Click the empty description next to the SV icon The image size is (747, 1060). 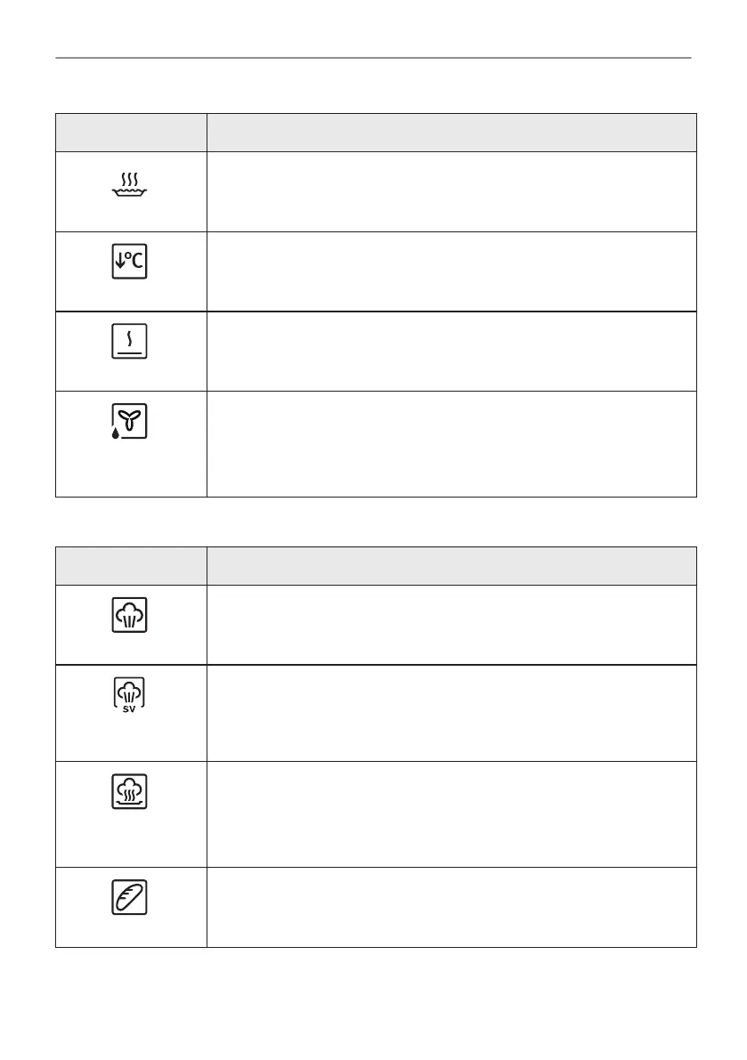451,712
